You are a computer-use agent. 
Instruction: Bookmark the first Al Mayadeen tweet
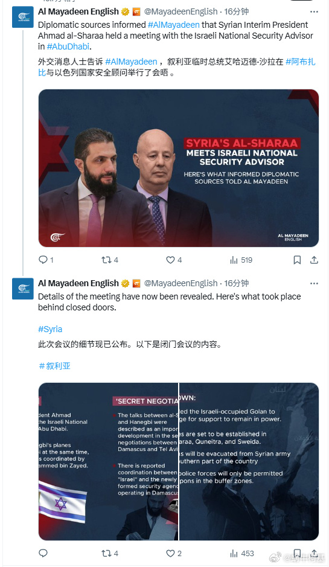click(x=297, y=260)
